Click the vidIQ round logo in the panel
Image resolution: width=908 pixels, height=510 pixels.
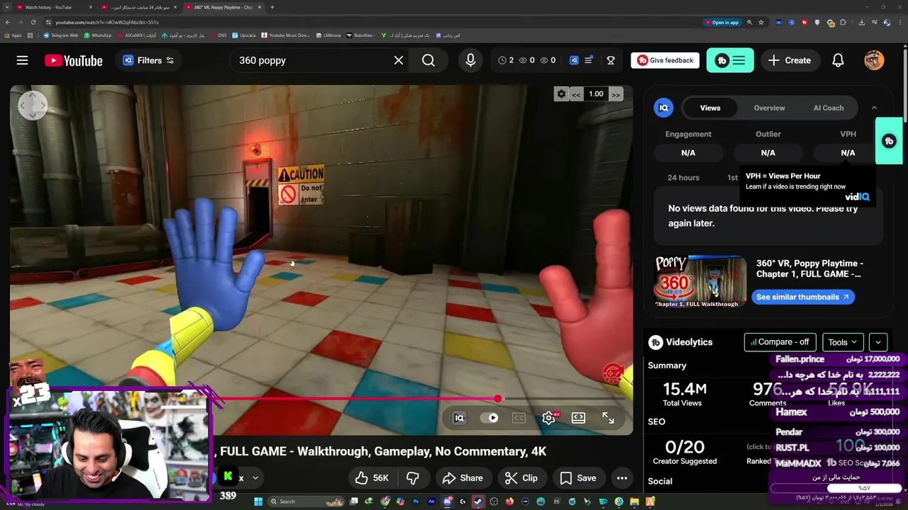point(663,108)
